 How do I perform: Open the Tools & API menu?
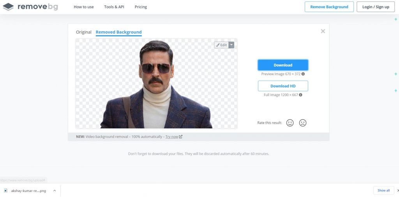(114, 7)
